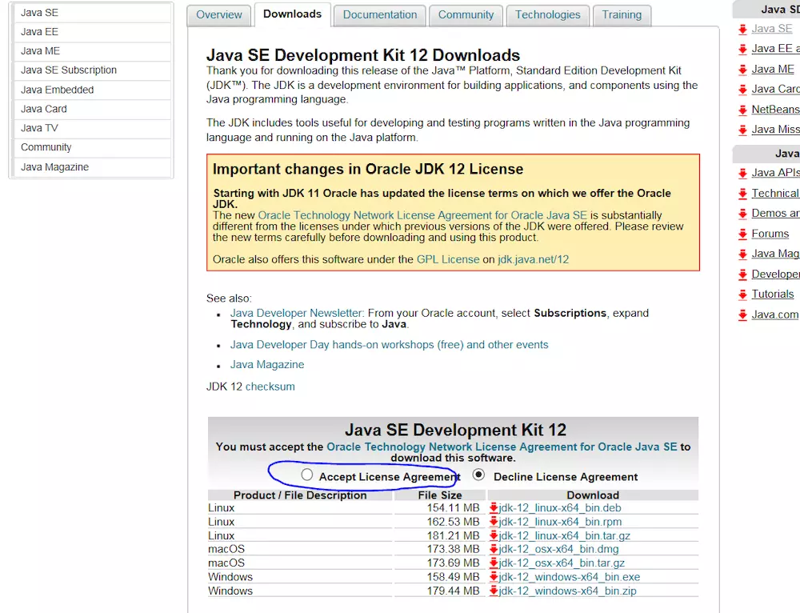This screenshot has width=800, height=613.
Task: Click red arrow icon next to right-sidebar Java Card
Action: pos(742,90)
